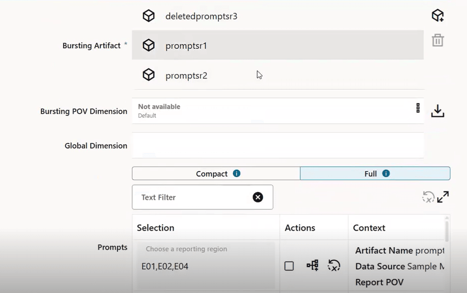Click the cube icon beside promptsr1

[148, 45]
